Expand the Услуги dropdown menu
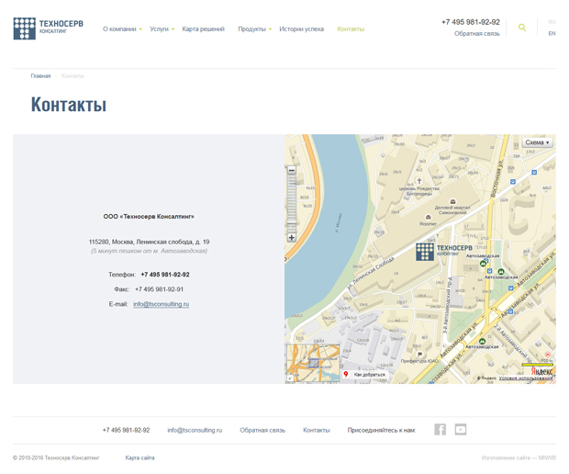 pos(162,29)
